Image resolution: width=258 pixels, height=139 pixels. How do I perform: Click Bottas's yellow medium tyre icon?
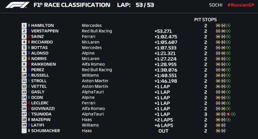point(223,48)
